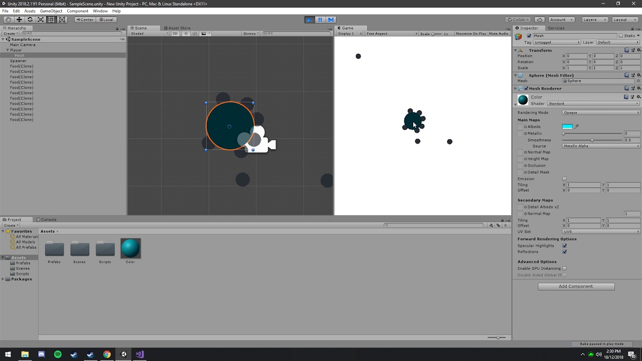
Task: Select the Color material in Assets
Action: pos(130,248)
